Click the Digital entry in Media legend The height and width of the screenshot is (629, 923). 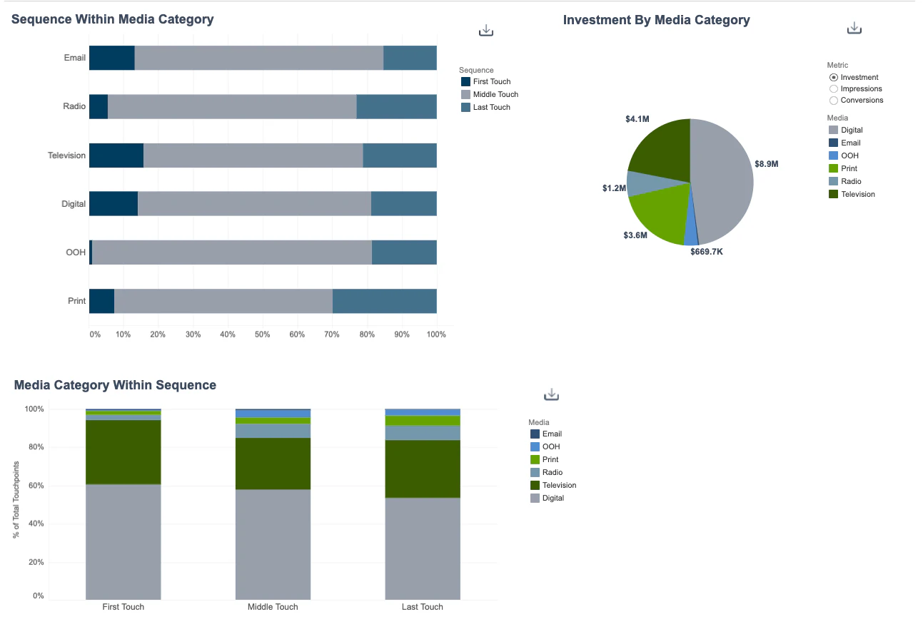pos(832,130)
